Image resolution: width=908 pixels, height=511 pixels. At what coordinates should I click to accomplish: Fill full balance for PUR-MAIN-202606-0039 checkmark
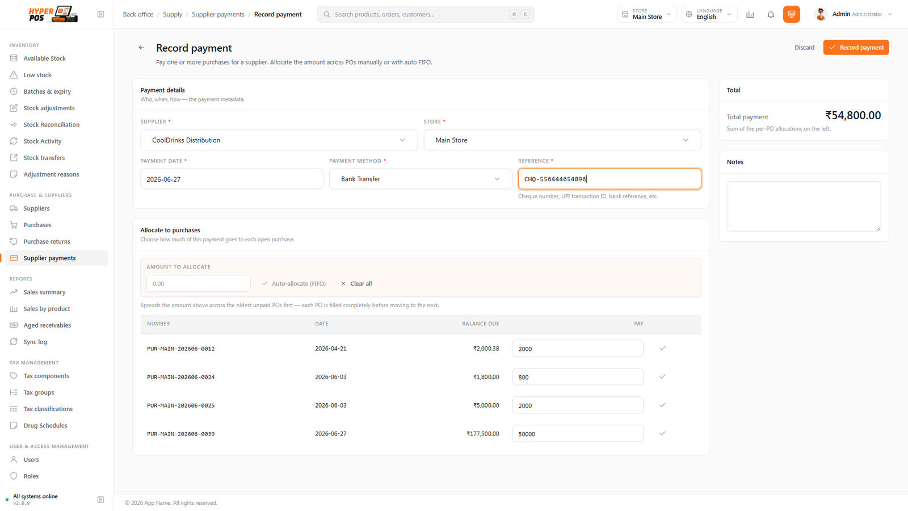(x=662, y=433)
